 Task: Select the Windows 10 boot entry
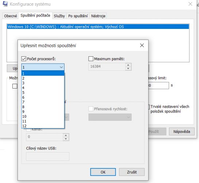point(98,27)
